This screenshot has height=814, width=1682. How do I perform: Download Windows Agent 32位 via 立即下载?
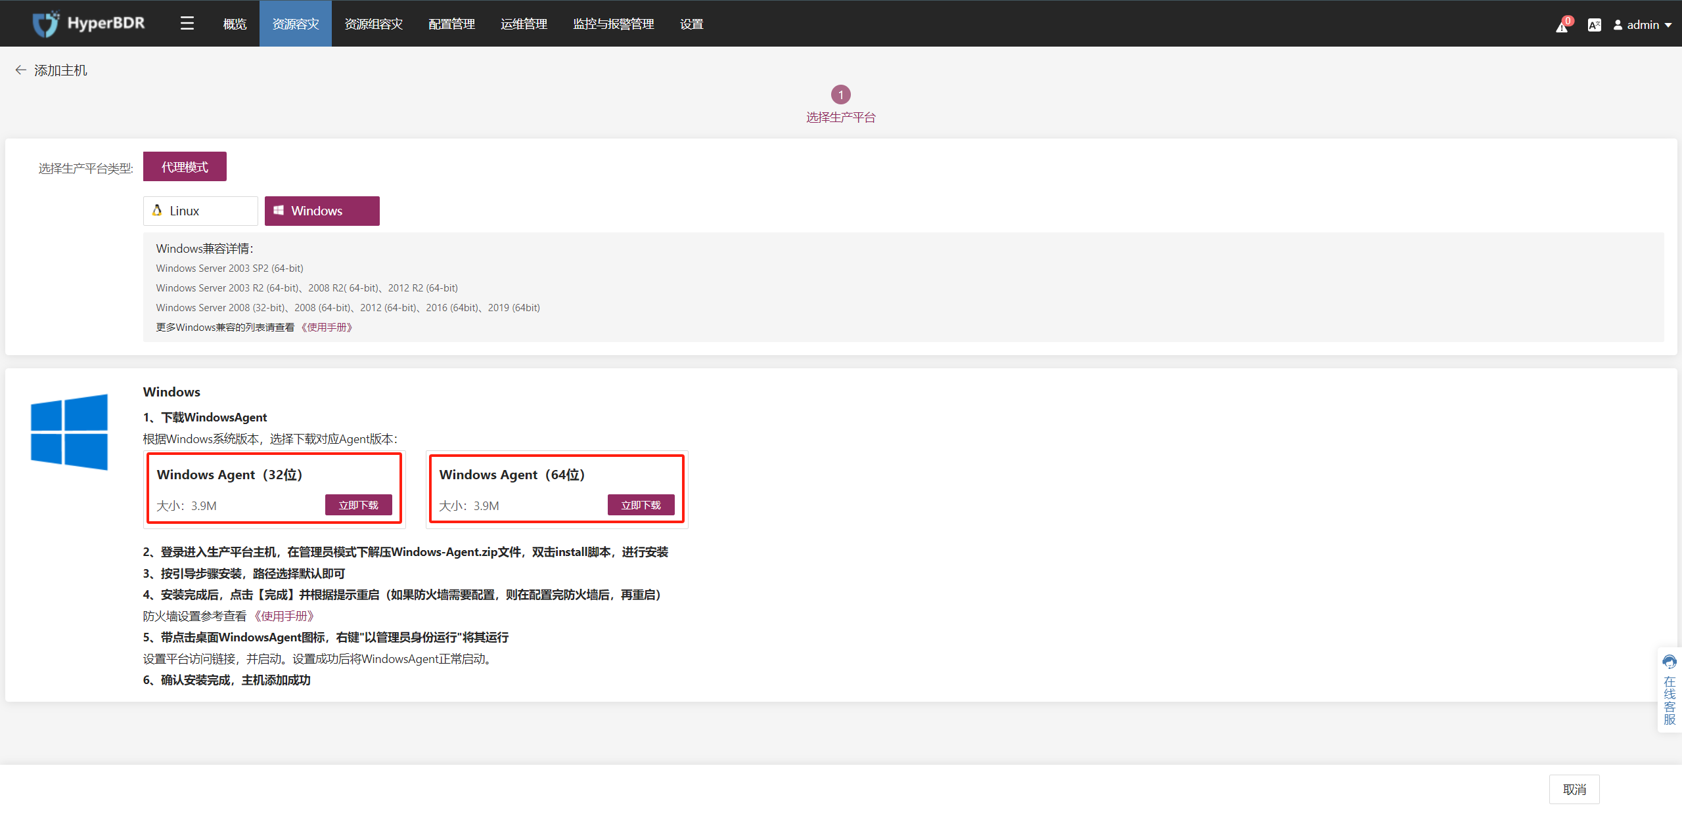[x=359, y=505]
